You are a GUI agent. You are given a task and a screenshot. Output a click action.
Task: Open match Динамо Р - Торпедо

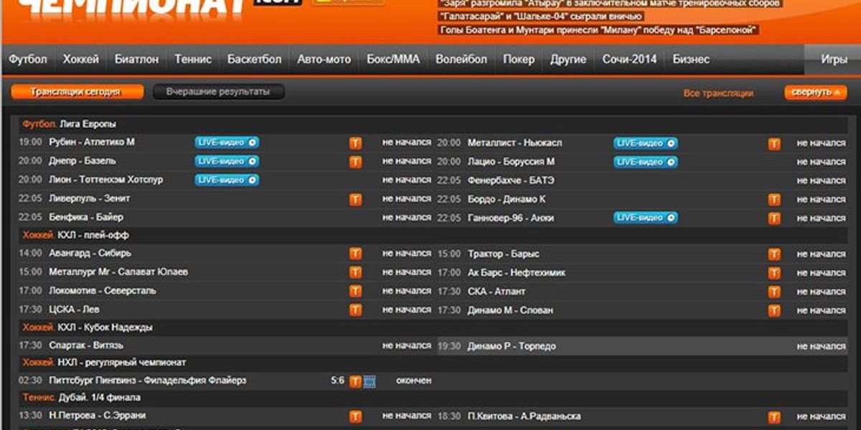512,346
